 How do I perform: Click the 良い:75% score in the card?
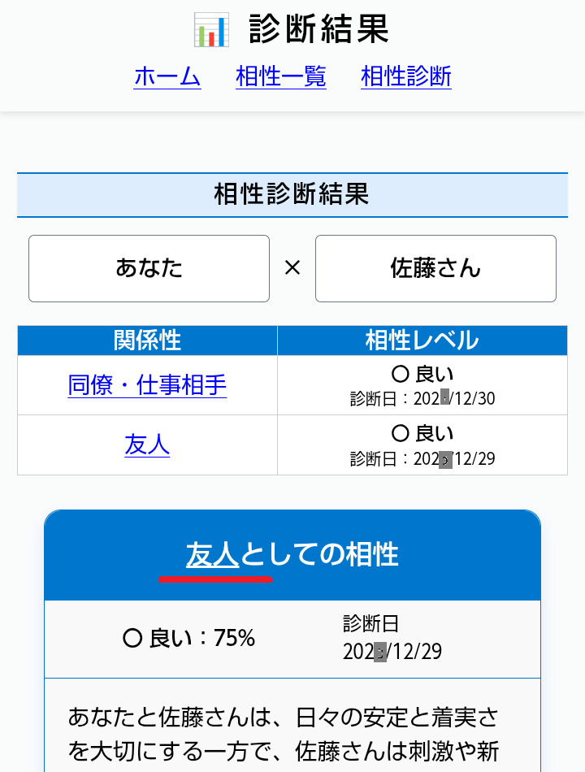(x=188, y=639)
